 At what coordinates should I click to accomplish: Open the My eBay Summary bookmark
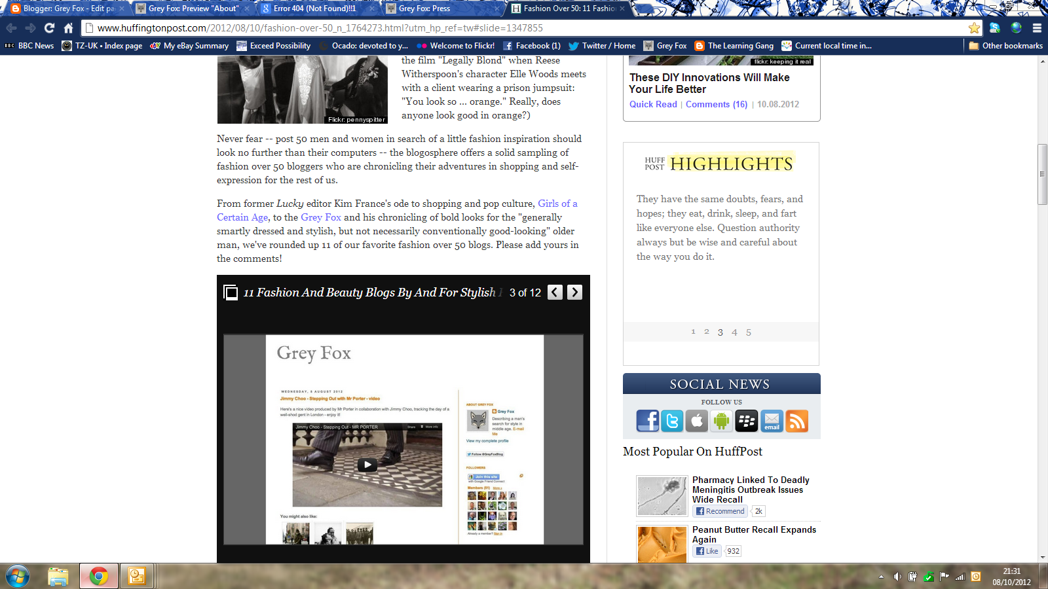[x=189, y=46]
